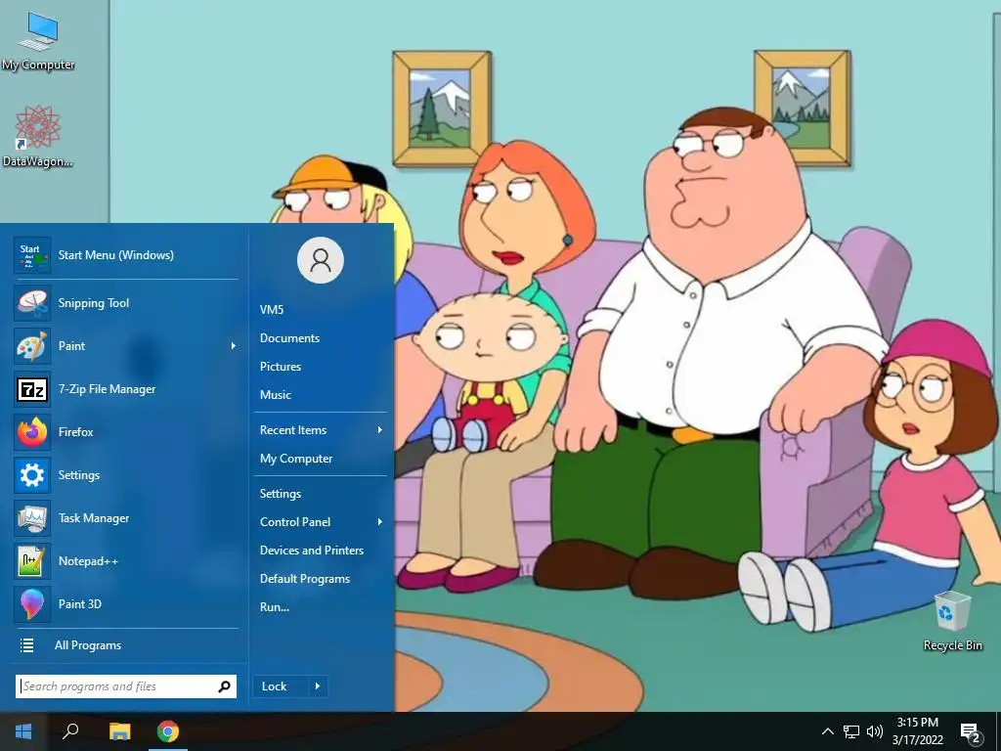This screenshot has height=751, width=1001.
Task: Expand the Paint submenu arrow
Action: (233, 346)
